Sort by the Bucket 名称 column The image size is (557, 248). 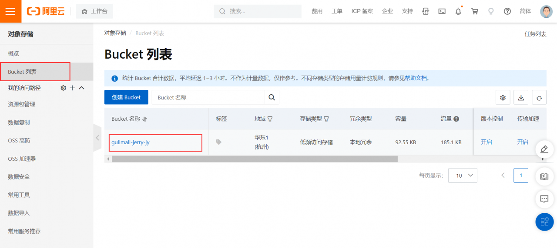click(x=145, y=119)
